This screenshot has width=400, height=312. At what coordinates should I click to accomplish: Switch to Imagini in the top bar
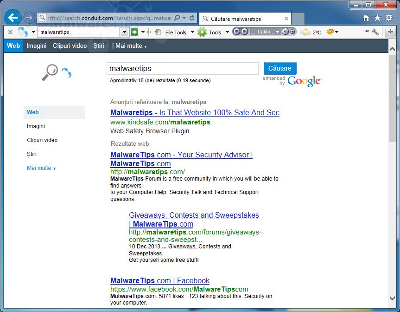pyautogui.click(x=37, y=46)
